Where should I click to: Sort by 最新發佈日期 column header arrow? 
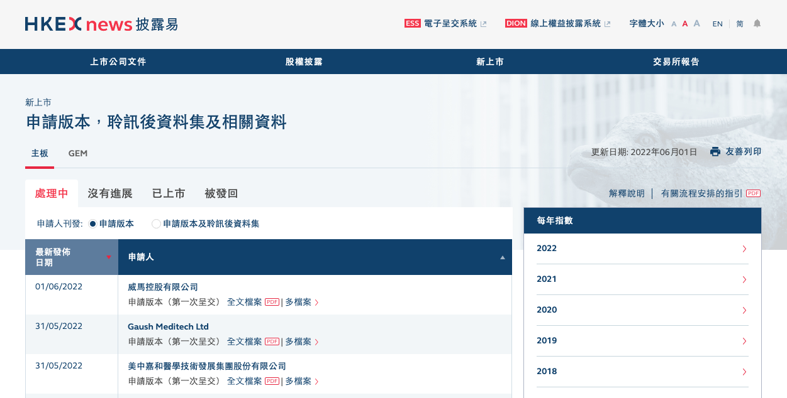click(108, 257)
